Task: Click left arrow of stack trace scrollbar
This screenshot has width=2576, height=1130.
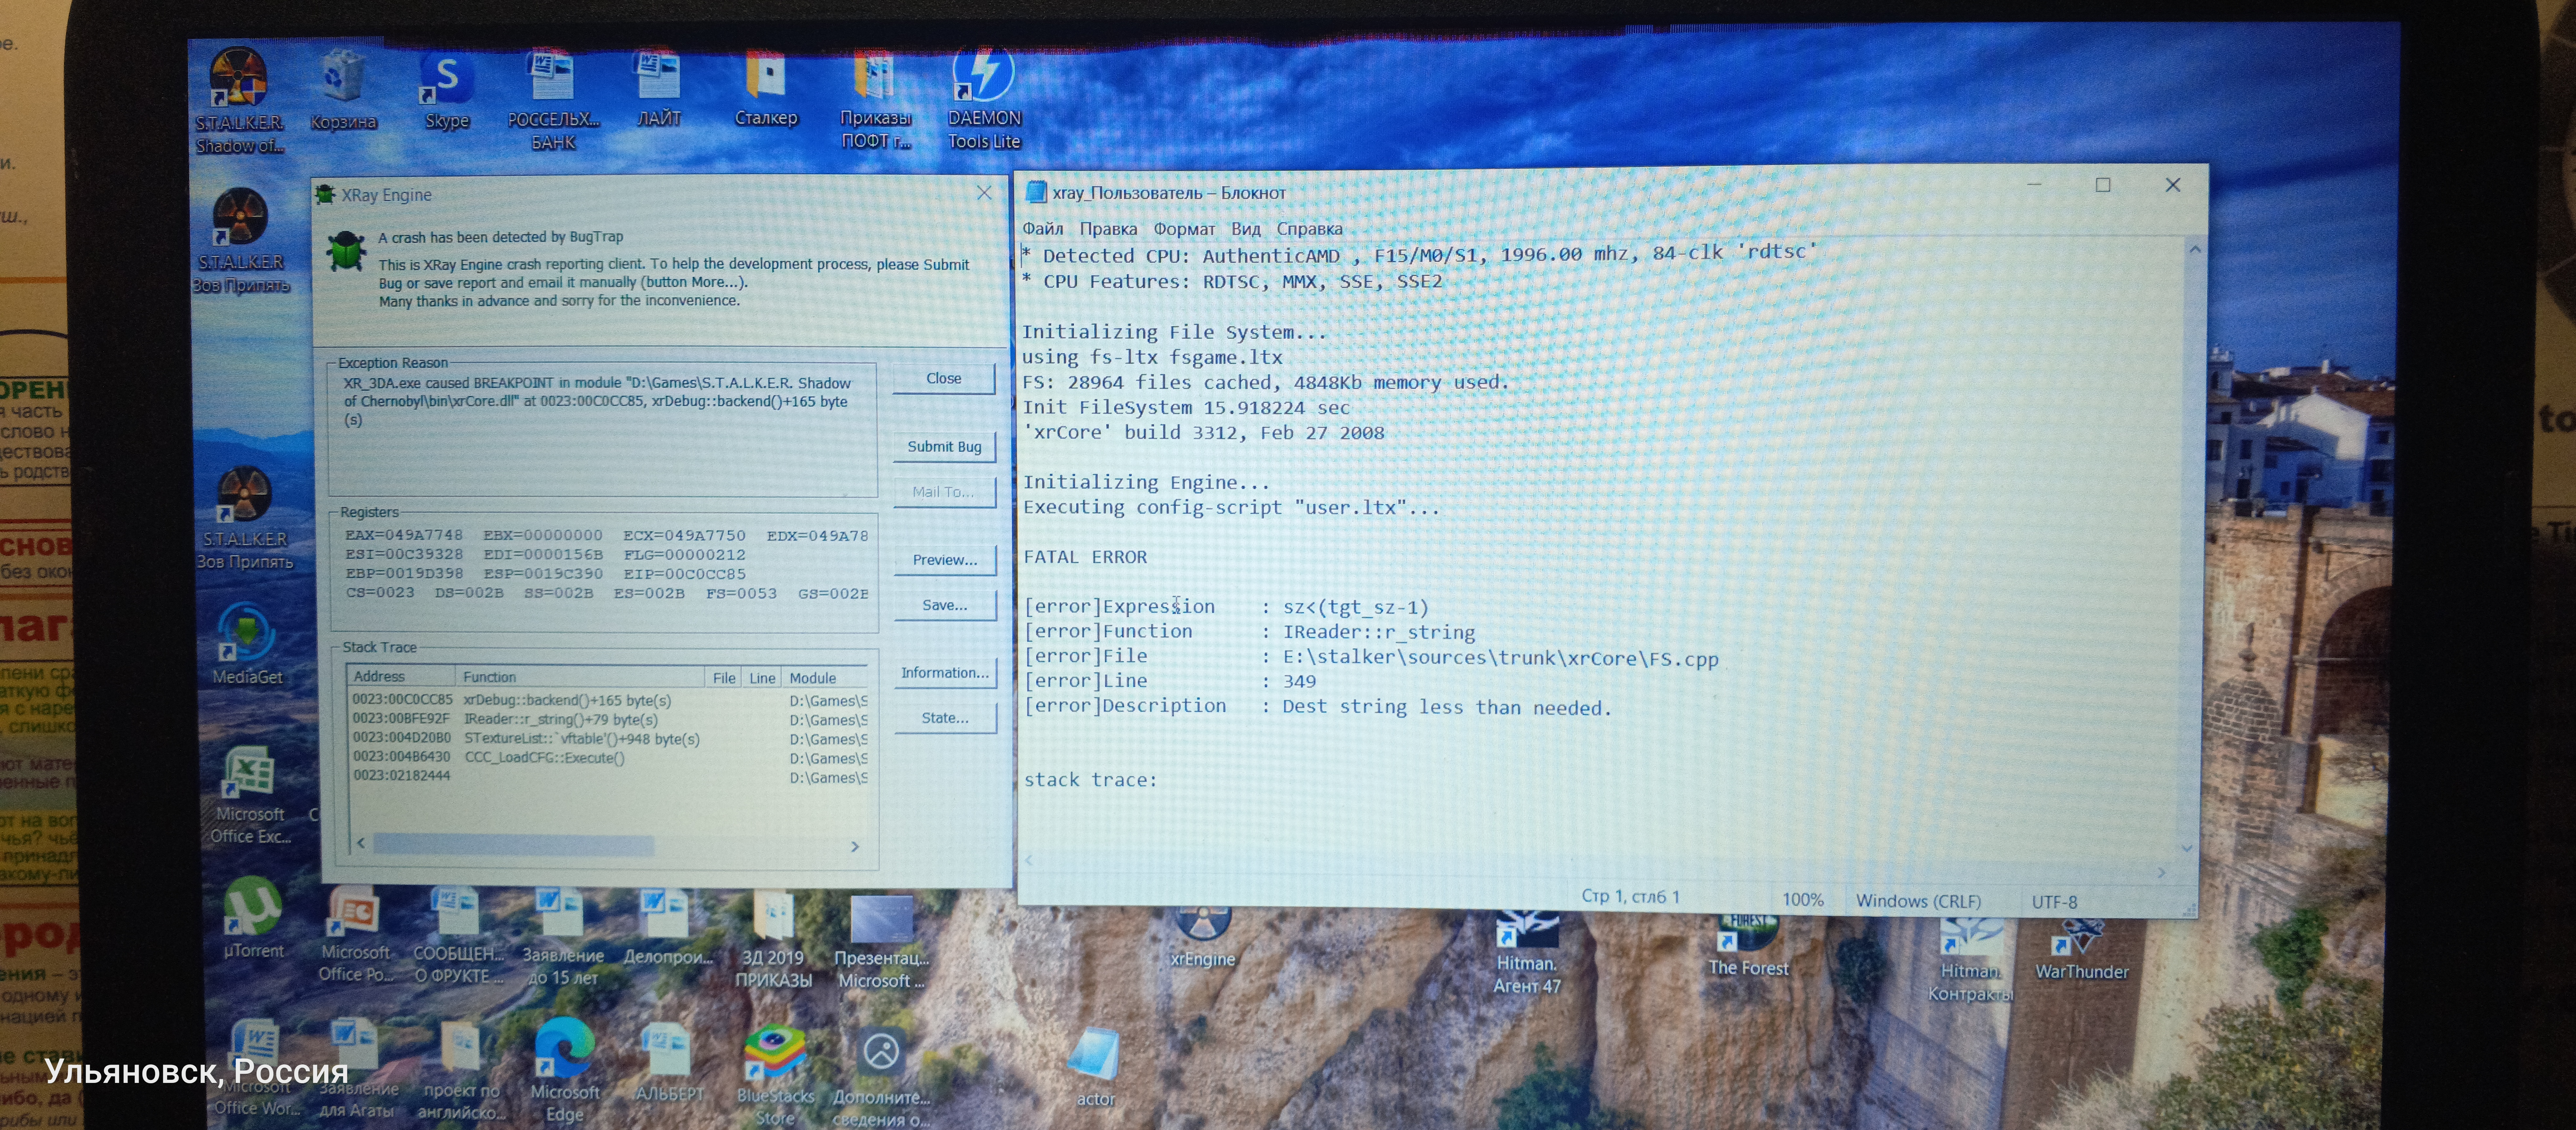Action: coord(361,843)
